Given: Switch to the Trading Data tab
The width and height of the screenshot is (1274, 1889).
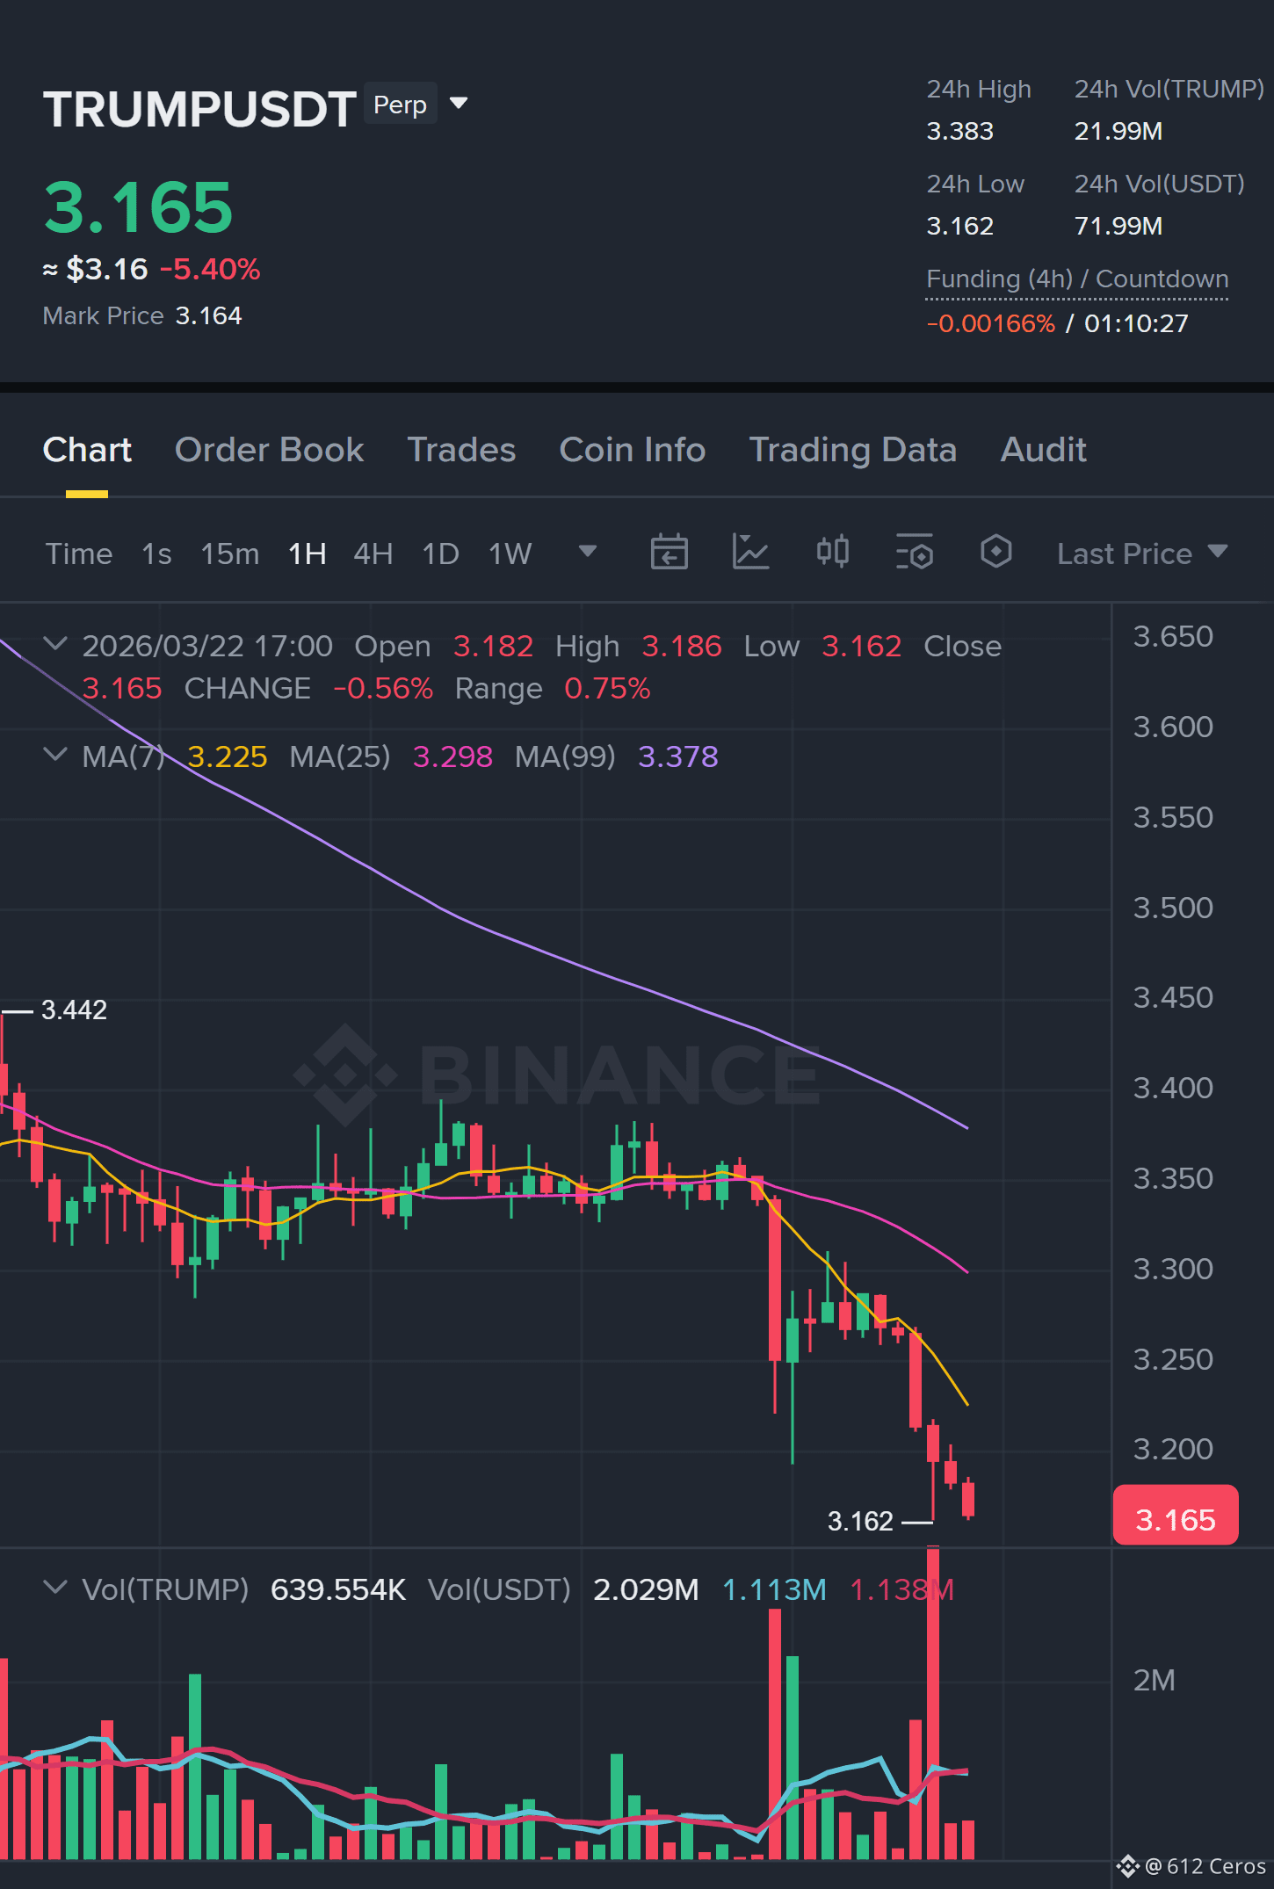Looking at the screenshot, I should [x=852, y=450].
